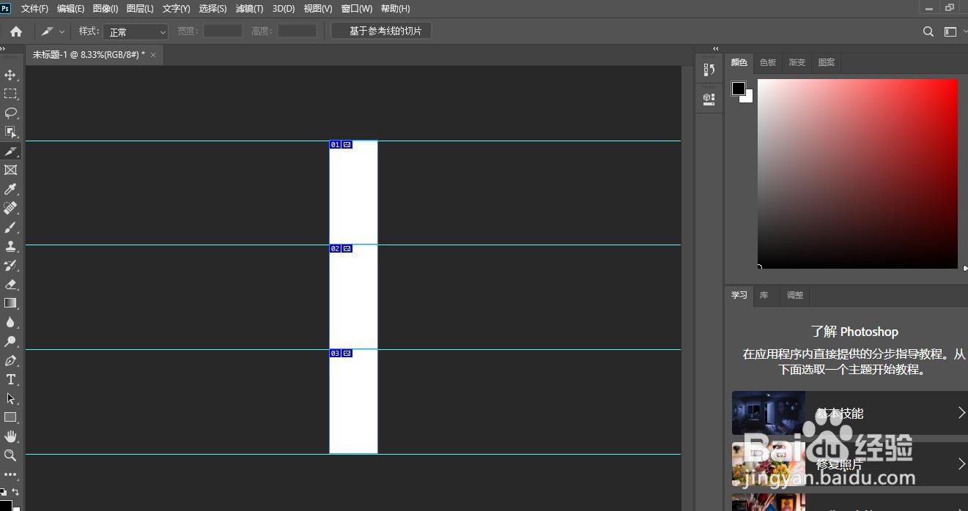Select the Path Selection tool

click(10, 398)
